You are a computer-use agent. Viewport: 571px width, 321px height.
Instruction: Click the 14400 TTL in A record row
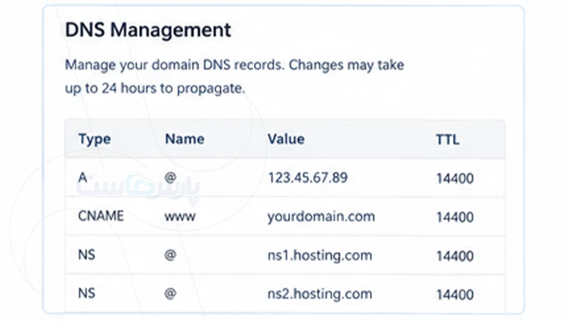pos(455,178)
